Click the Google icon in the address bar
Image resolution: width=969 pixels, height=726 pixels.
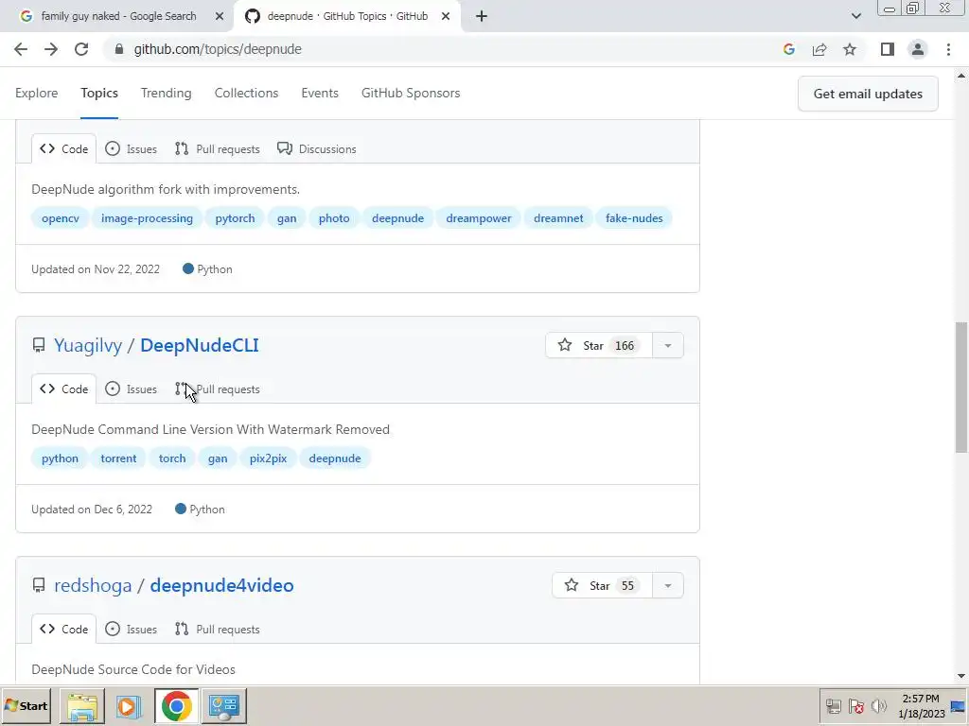788,49
